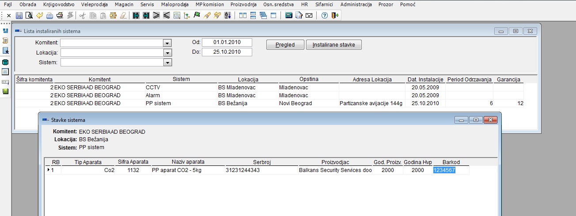Click the Pregled button
The image size is (576, 216).
coord(285,45)
